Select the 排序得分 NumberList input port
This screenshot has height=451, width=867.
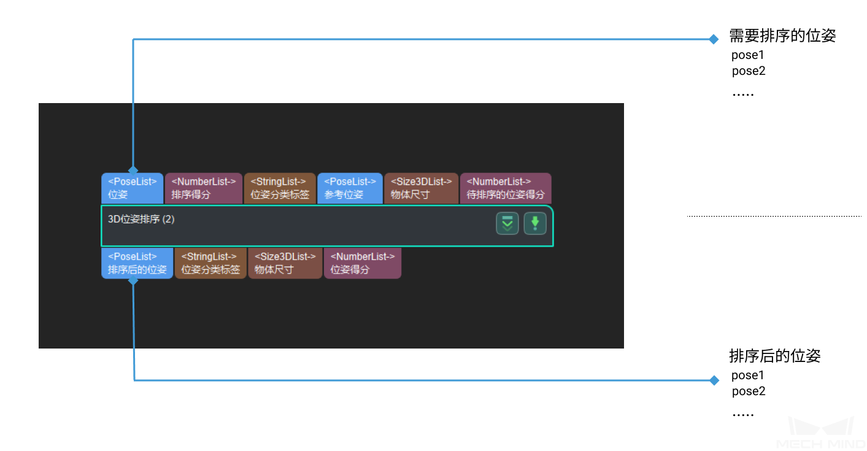click(204, 188)
